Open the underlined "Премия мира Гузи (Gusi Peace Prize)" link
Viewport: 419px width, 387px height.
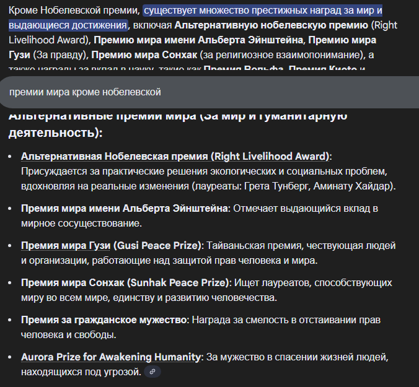pos(112,245)
